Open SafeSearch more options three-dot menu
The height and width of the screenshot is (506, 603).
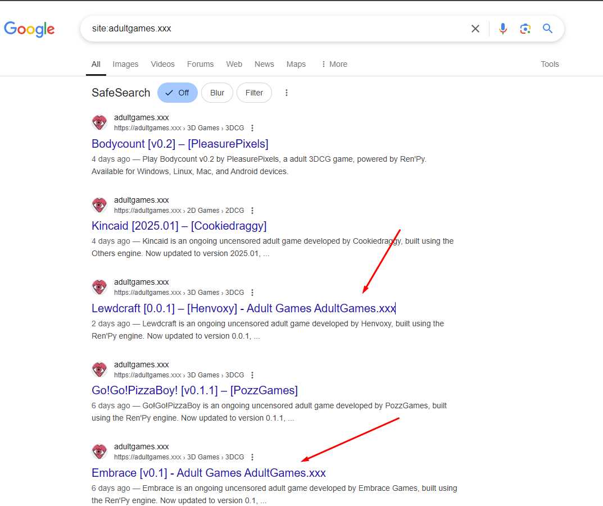287,93
